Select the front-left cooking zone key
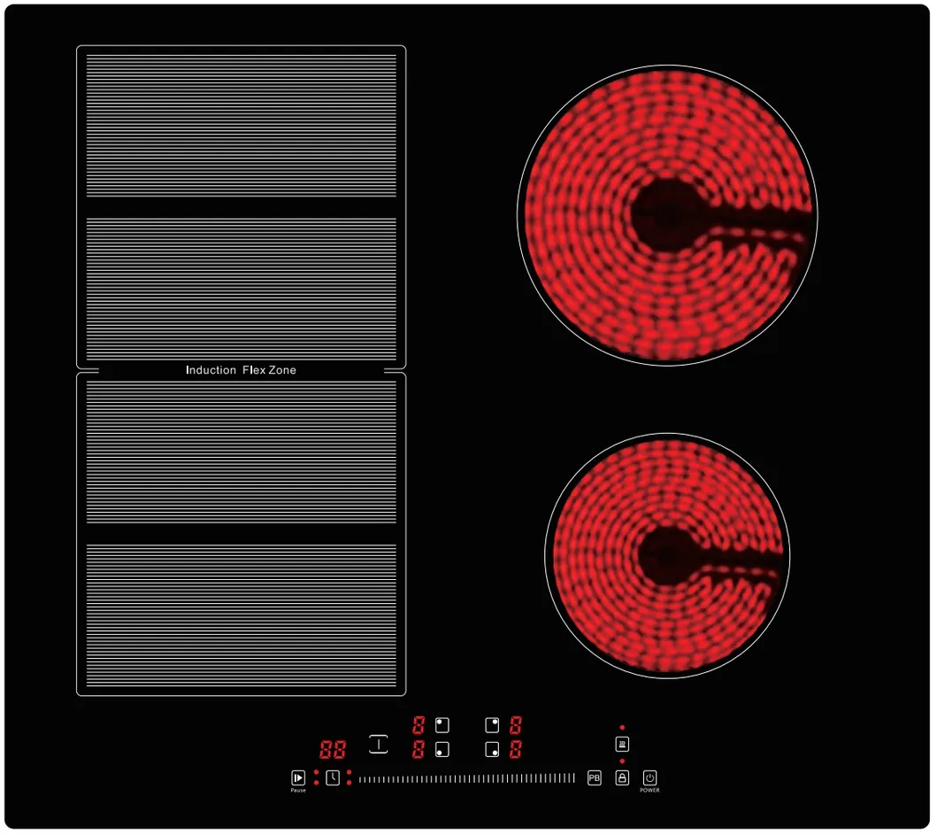 [442, 749]
